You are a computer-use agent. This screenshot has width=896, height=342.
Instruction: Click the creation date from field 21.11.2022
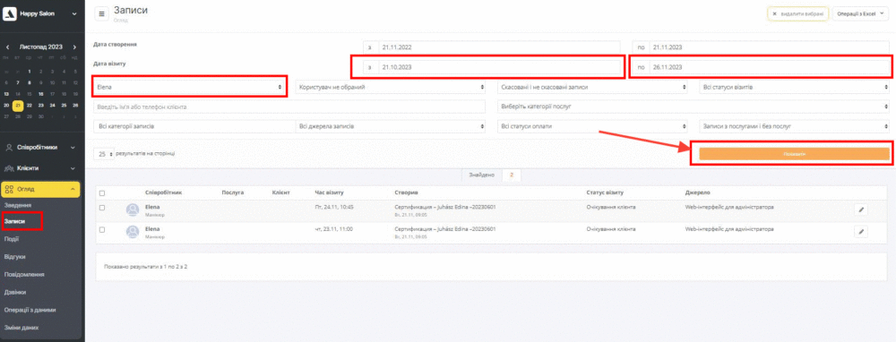coord(499,47)
